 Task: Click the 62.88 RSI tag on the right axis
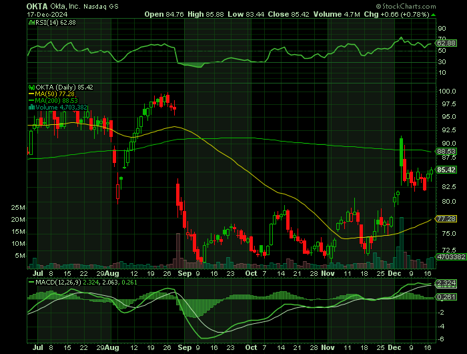(446, 43)
